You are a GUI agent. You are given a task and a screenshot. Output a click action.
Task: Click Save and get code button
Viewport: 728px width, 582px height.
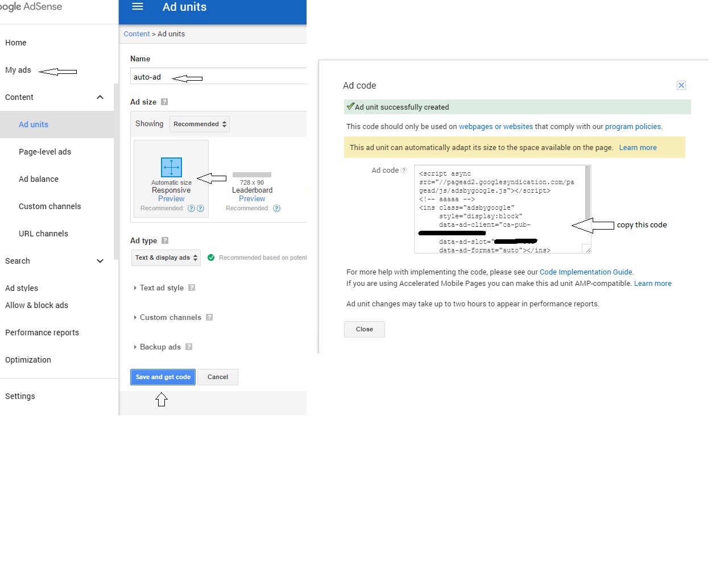163,377
